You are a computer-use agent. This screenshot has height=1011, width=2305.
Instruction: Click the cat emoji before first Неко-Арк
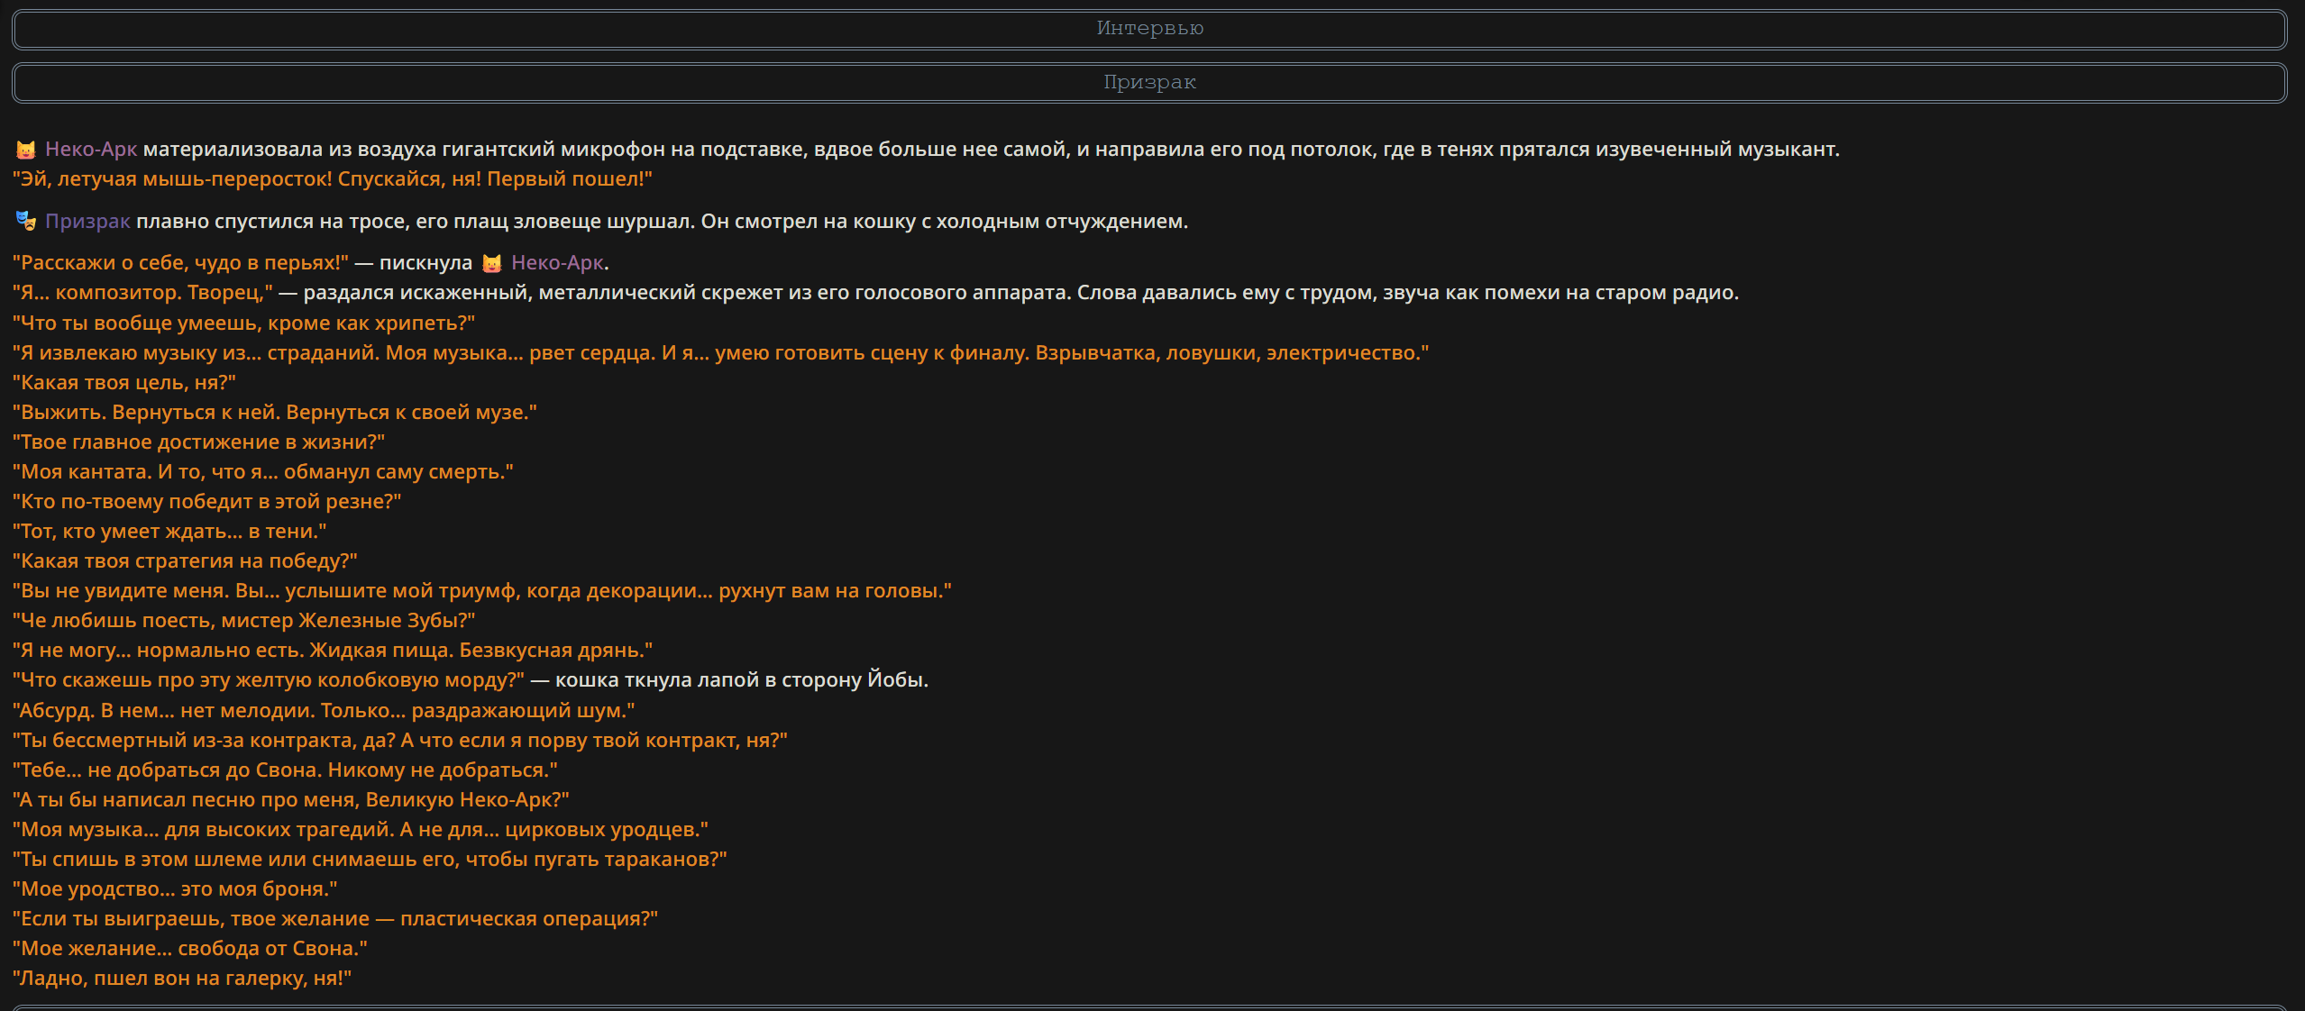[26, 150]
